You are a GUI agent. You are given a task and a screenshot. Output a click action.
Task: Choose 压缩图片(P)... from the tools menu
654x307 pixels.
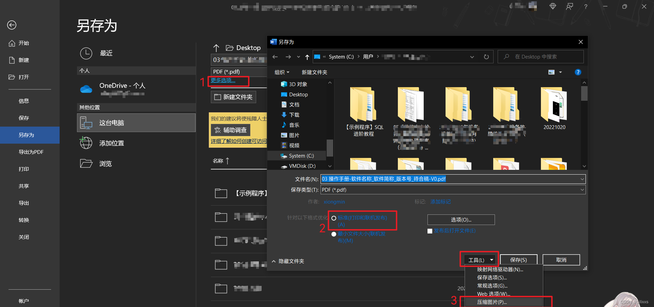504,302
